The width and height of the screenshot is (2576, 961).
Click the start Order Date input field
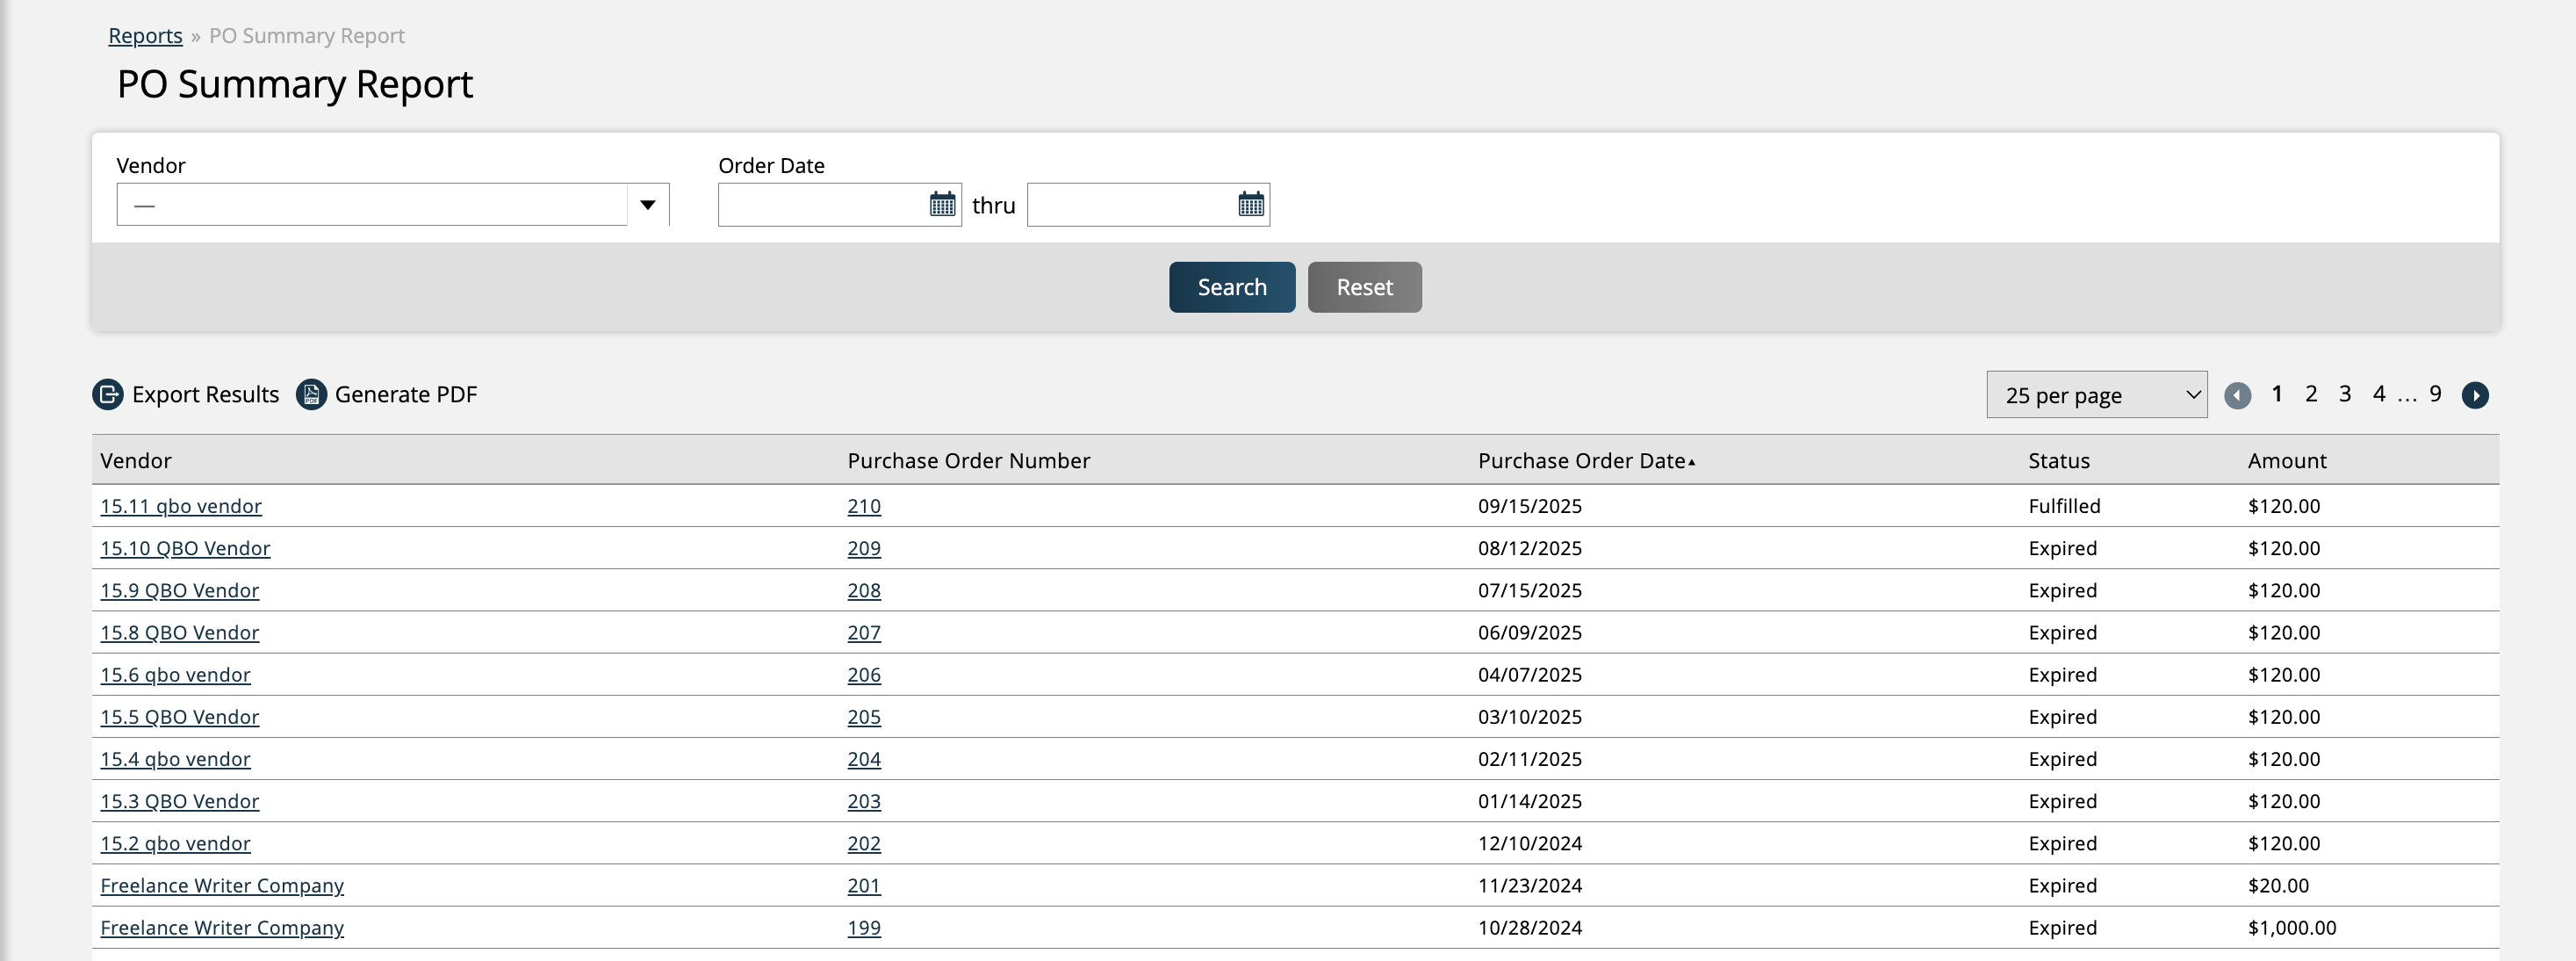pyautogui.click(x=822, y=205)
